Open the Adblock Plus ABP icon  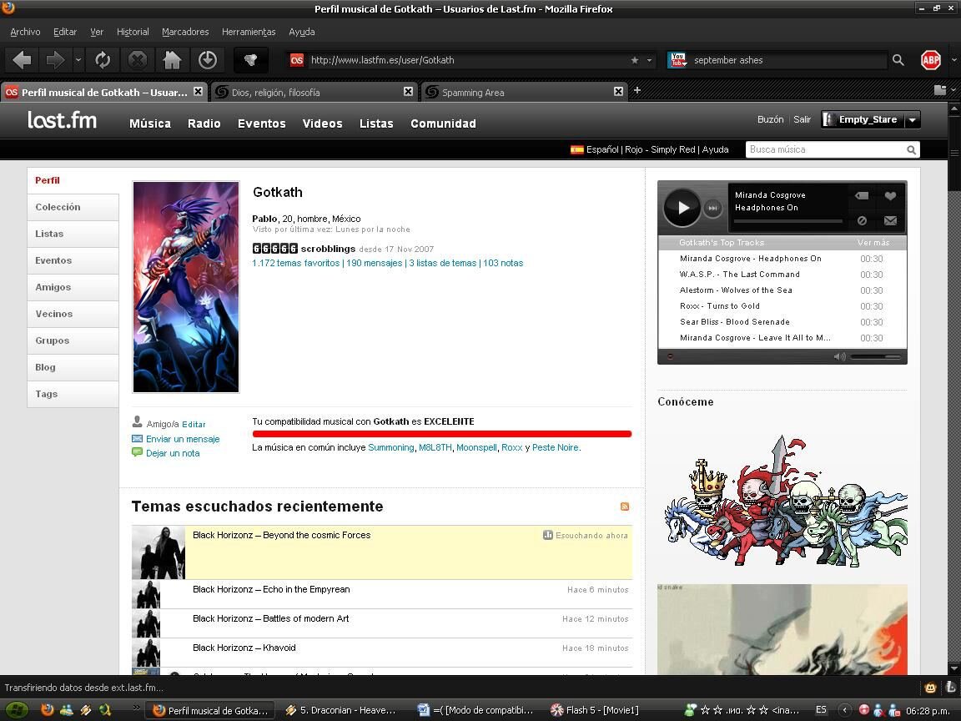click(931, 60)
